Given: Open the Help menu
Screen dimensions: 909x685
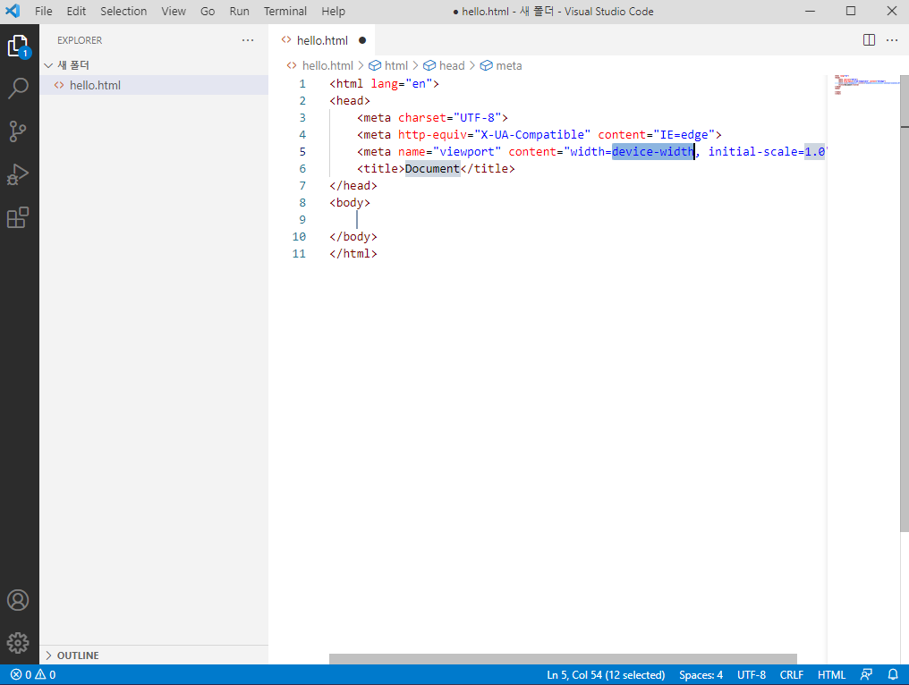Looking at the screenshot, I should pos(334,11).
